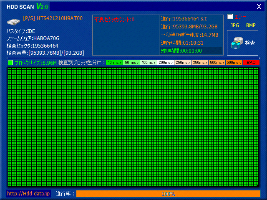Select the 100ms color legend swatch

(149, 63)
